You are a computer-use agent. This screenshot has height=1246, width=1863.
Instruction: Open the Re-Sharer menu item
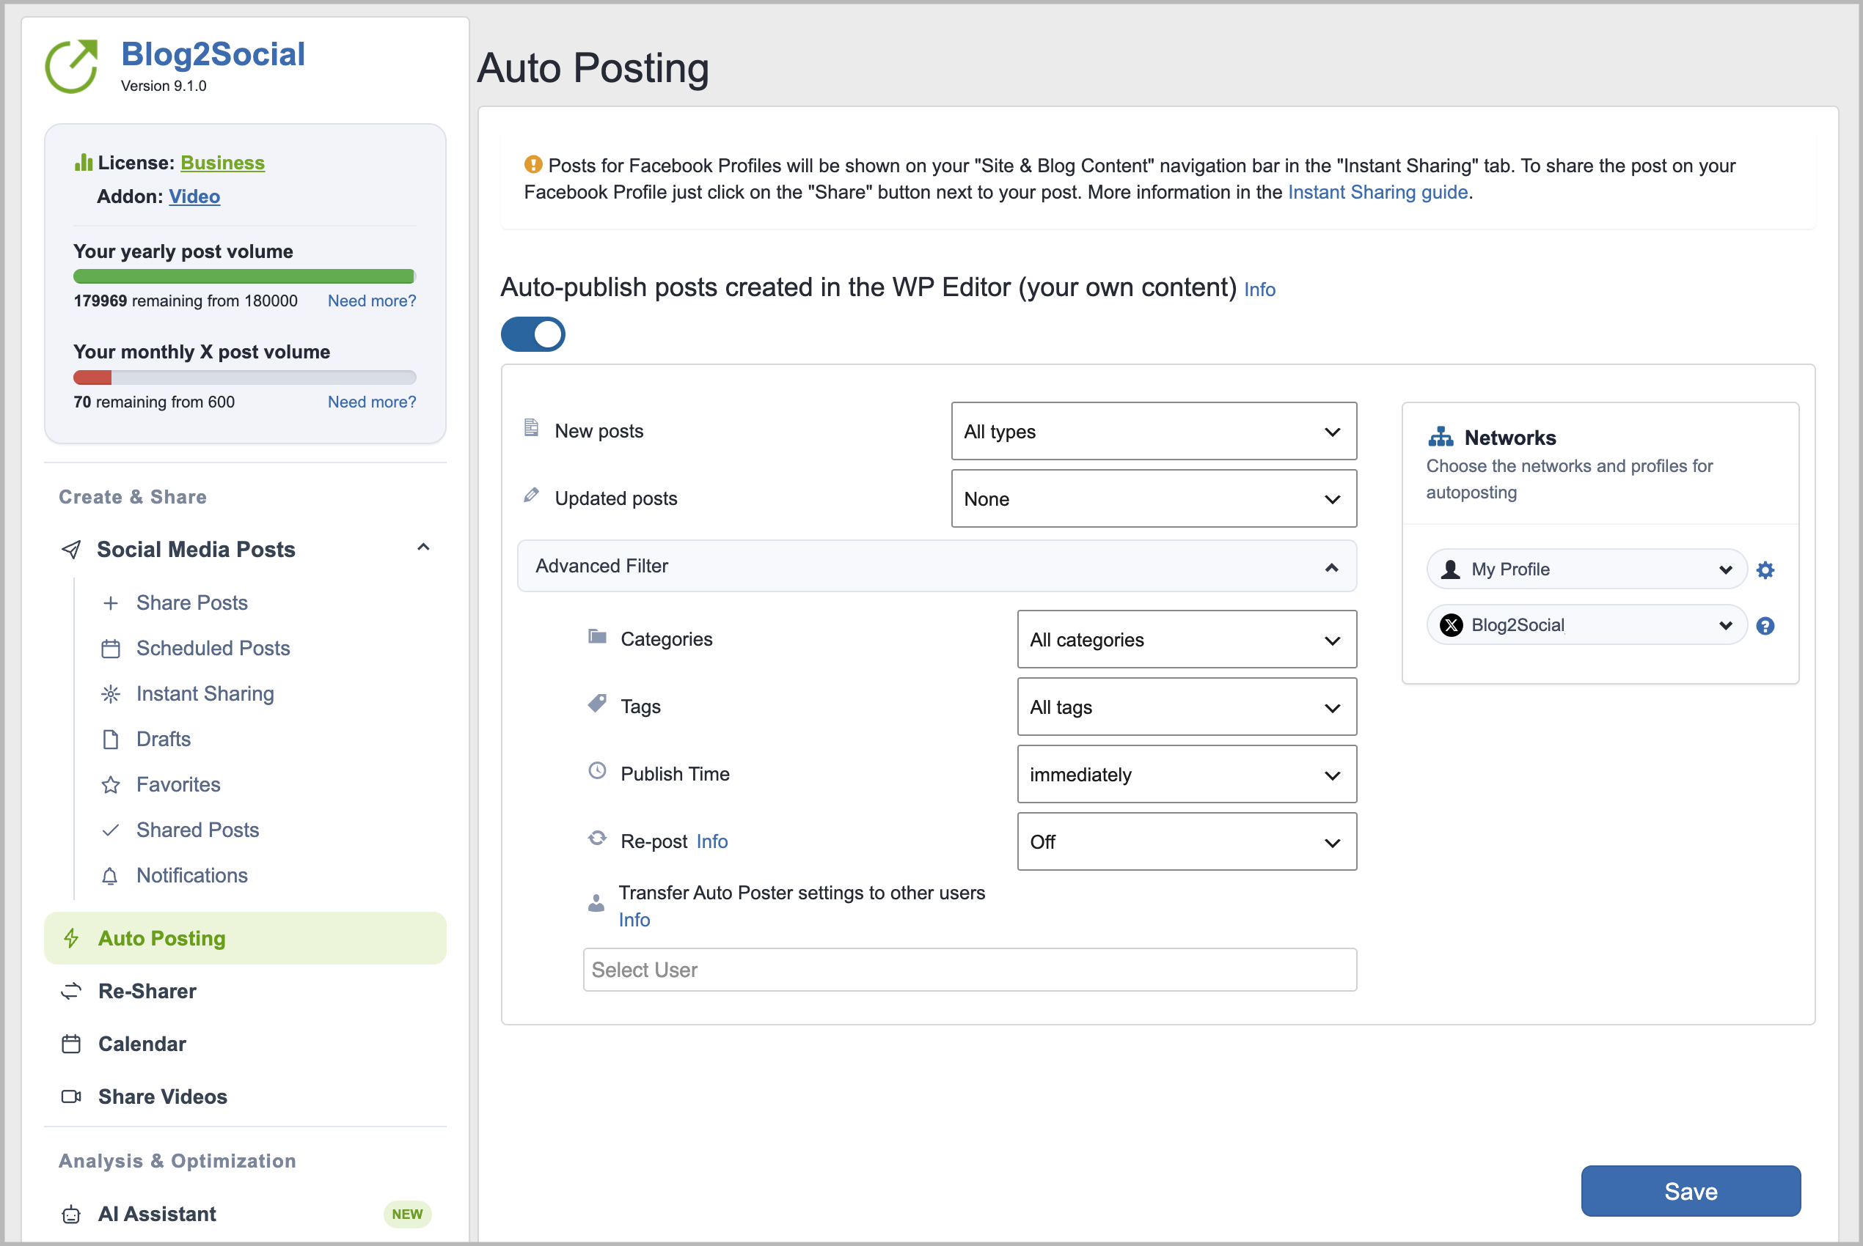click(x=147, y=992)
